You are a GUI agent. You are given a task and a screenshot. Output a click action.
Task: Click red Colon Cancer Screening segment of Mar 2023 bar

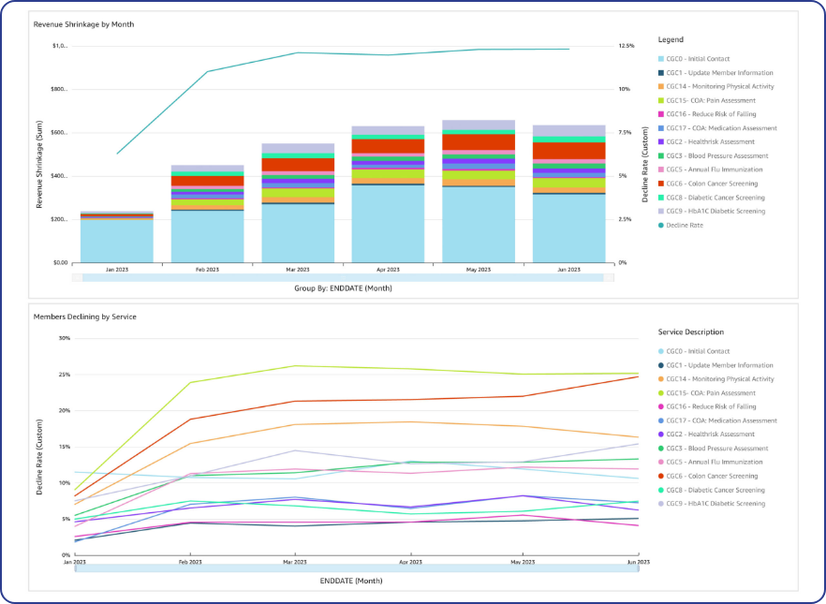[298, 165]
